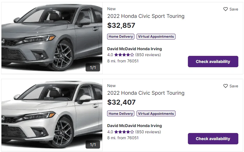
Task: Click the 1/1 image counter on the gray car
Action: coord(93,67)
